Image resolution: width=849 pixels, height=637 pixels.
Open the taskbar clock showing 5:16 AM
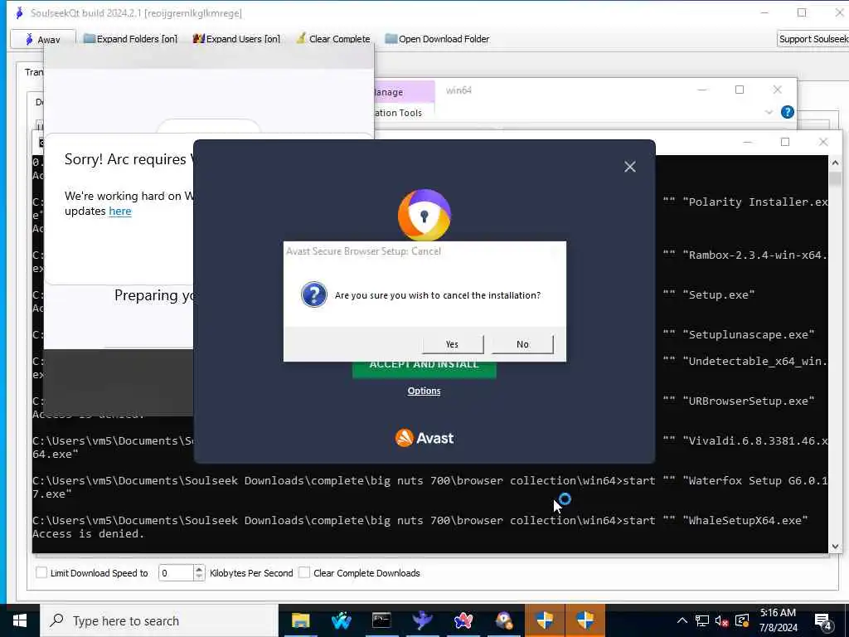tap(778, 620)
